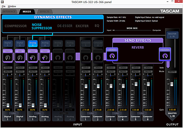Solo the Computer 1 channel
The width and height of the screenshot is (183, 128).
tap(86, 68)
